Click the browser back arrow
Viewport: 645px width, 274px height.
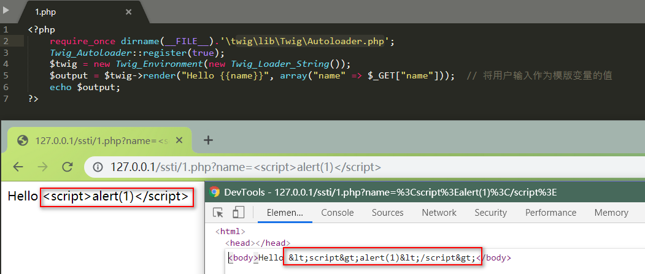point(18,167)
